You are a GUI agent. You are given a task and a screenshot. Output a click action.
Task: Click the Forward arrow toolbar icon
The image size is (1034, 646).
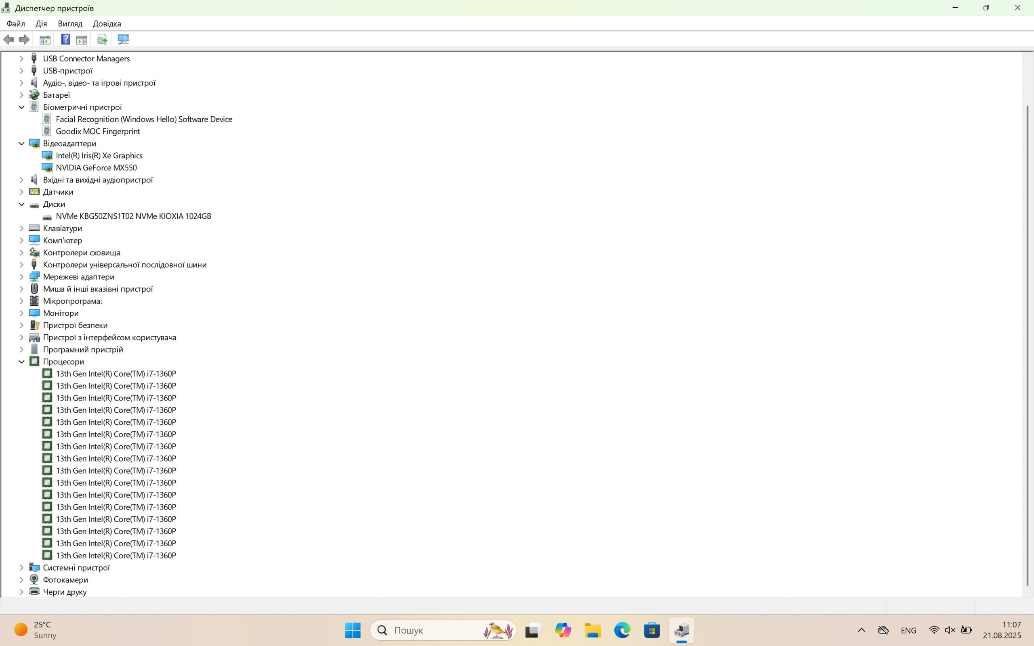point(24,40)
